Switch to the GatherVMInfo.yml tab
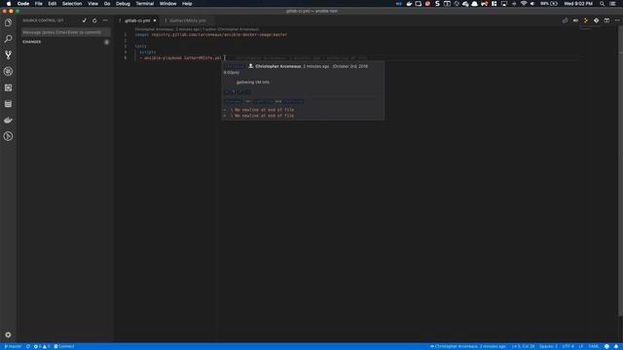Image resolution: width=623 pixels, height=350 pixels. (188, 20)
